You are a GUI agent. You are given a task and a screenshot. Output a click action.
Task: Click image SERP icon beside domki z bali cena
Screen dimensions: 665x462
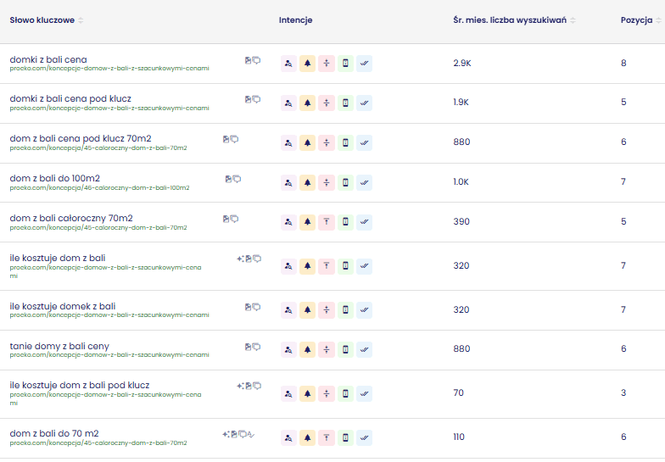(248, 61)
